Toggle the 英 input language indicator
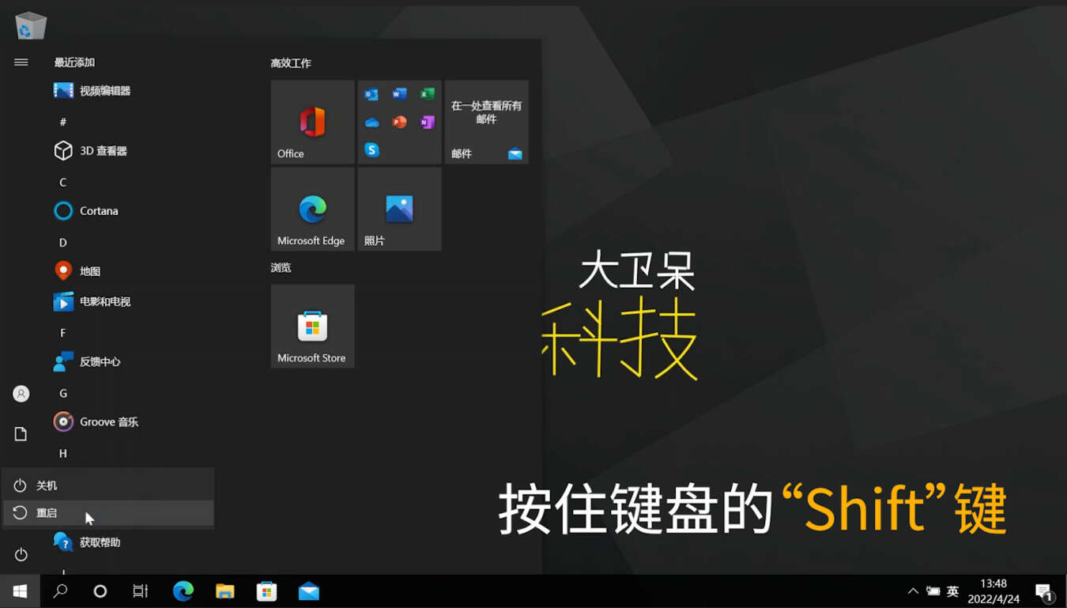 [952, 591]
